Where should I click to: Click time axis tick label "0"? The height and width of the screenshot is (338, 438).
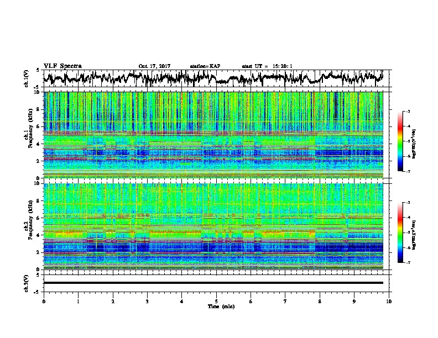44,302
